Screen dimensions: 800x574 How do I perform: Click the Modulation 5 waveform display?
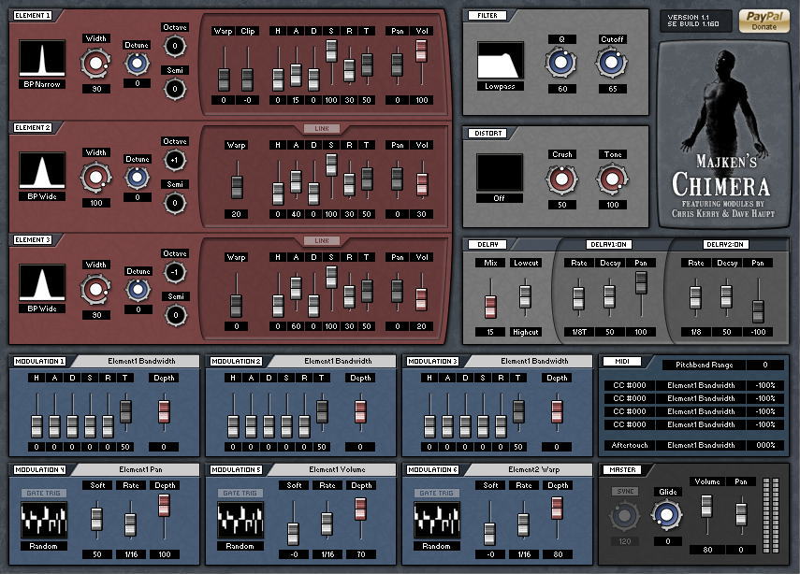(x=240, y=520)
